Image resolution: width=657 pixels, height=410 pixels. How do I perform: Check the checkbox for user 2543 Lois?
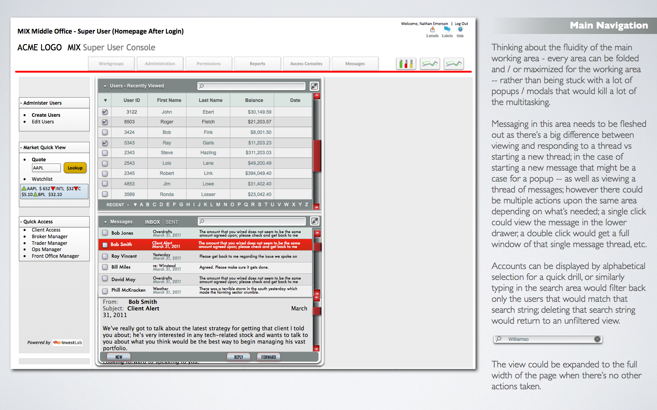[x=105, y=163]
